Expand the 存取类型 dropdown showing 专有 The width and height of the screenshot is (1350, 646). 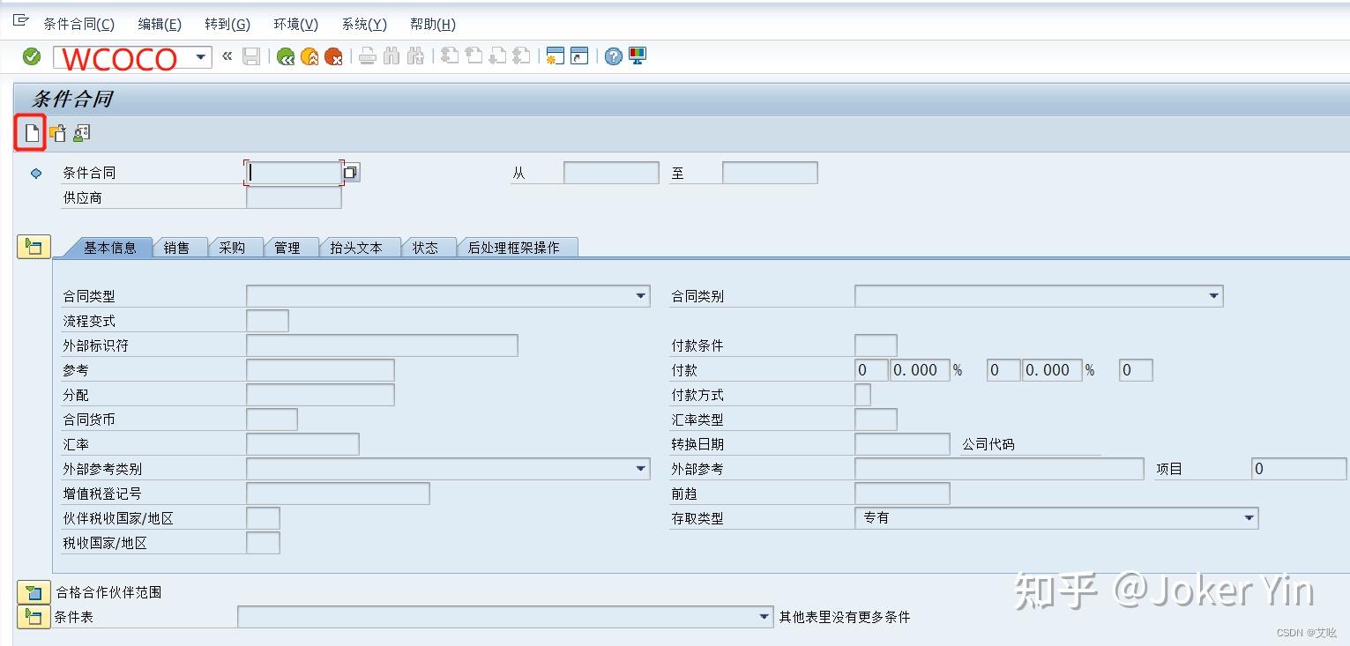(1249, 518)
